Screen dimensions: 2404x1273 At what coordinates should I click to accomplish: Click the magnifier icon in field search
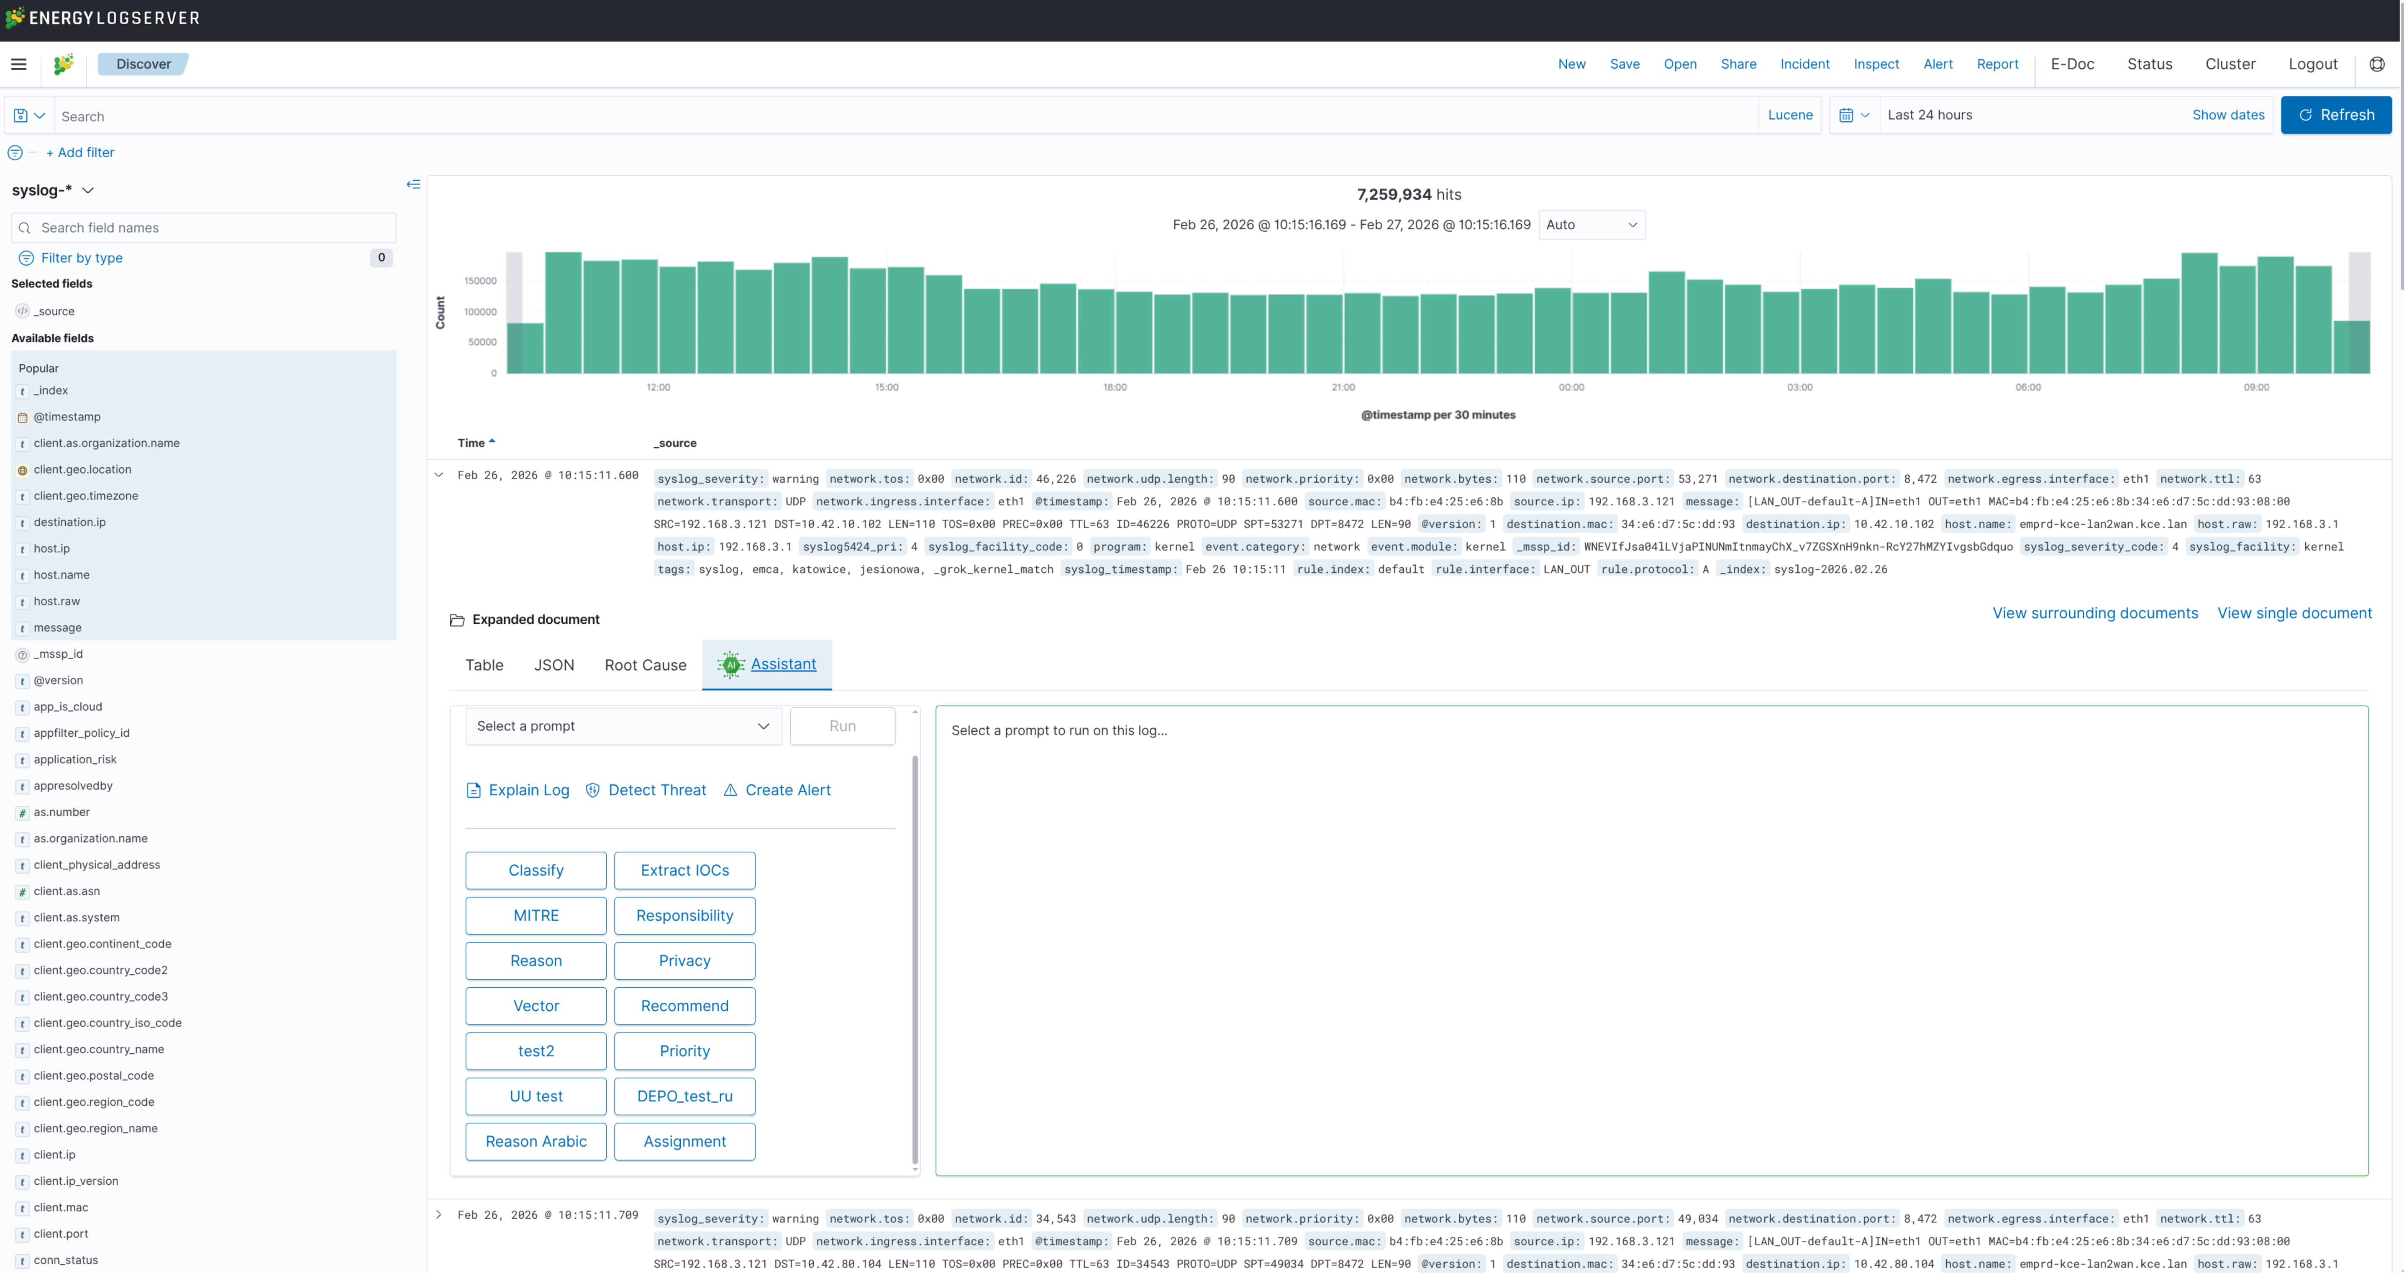[25, 229]
